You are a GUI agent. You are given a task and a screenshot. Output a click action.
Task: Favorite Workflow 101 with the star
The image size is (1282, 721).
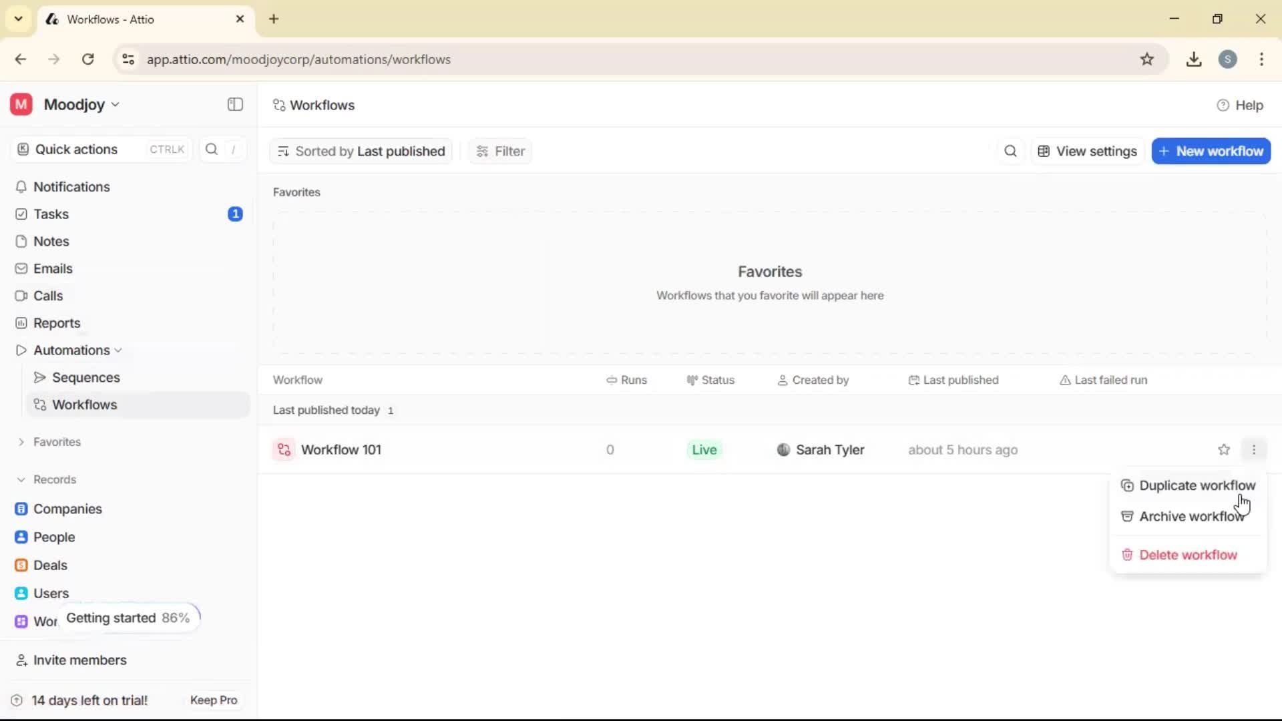pyautogui.click(x=1225, y=449)
